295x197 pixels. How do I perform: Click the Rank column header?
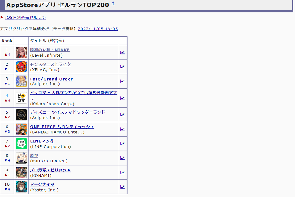7,41
